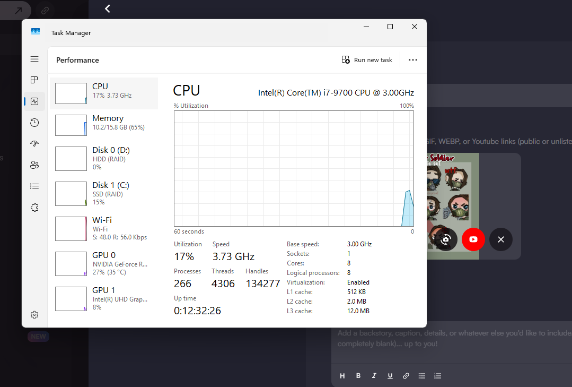Screen dimensions: 572x387
Task: Open the Startup apps page icon
Action: point(34,144)
